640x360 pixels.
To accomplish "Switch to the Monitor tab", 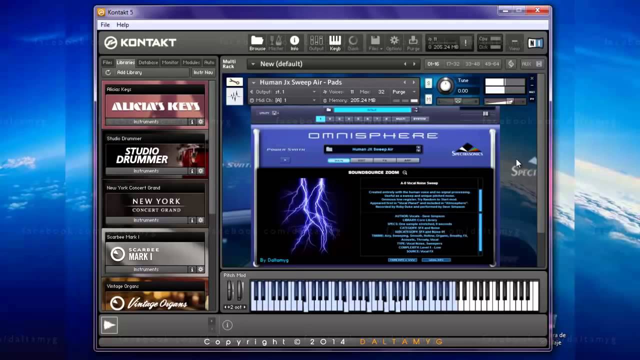I will tap(170, 62).
